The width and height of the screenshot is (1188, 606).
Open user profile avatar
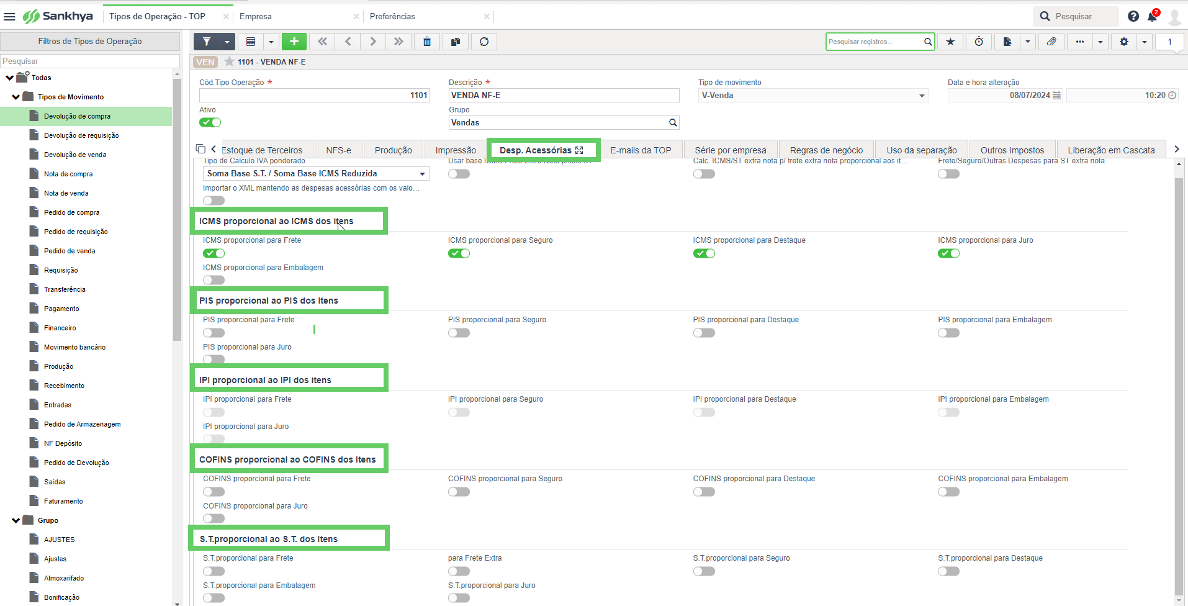(1174, 17)
